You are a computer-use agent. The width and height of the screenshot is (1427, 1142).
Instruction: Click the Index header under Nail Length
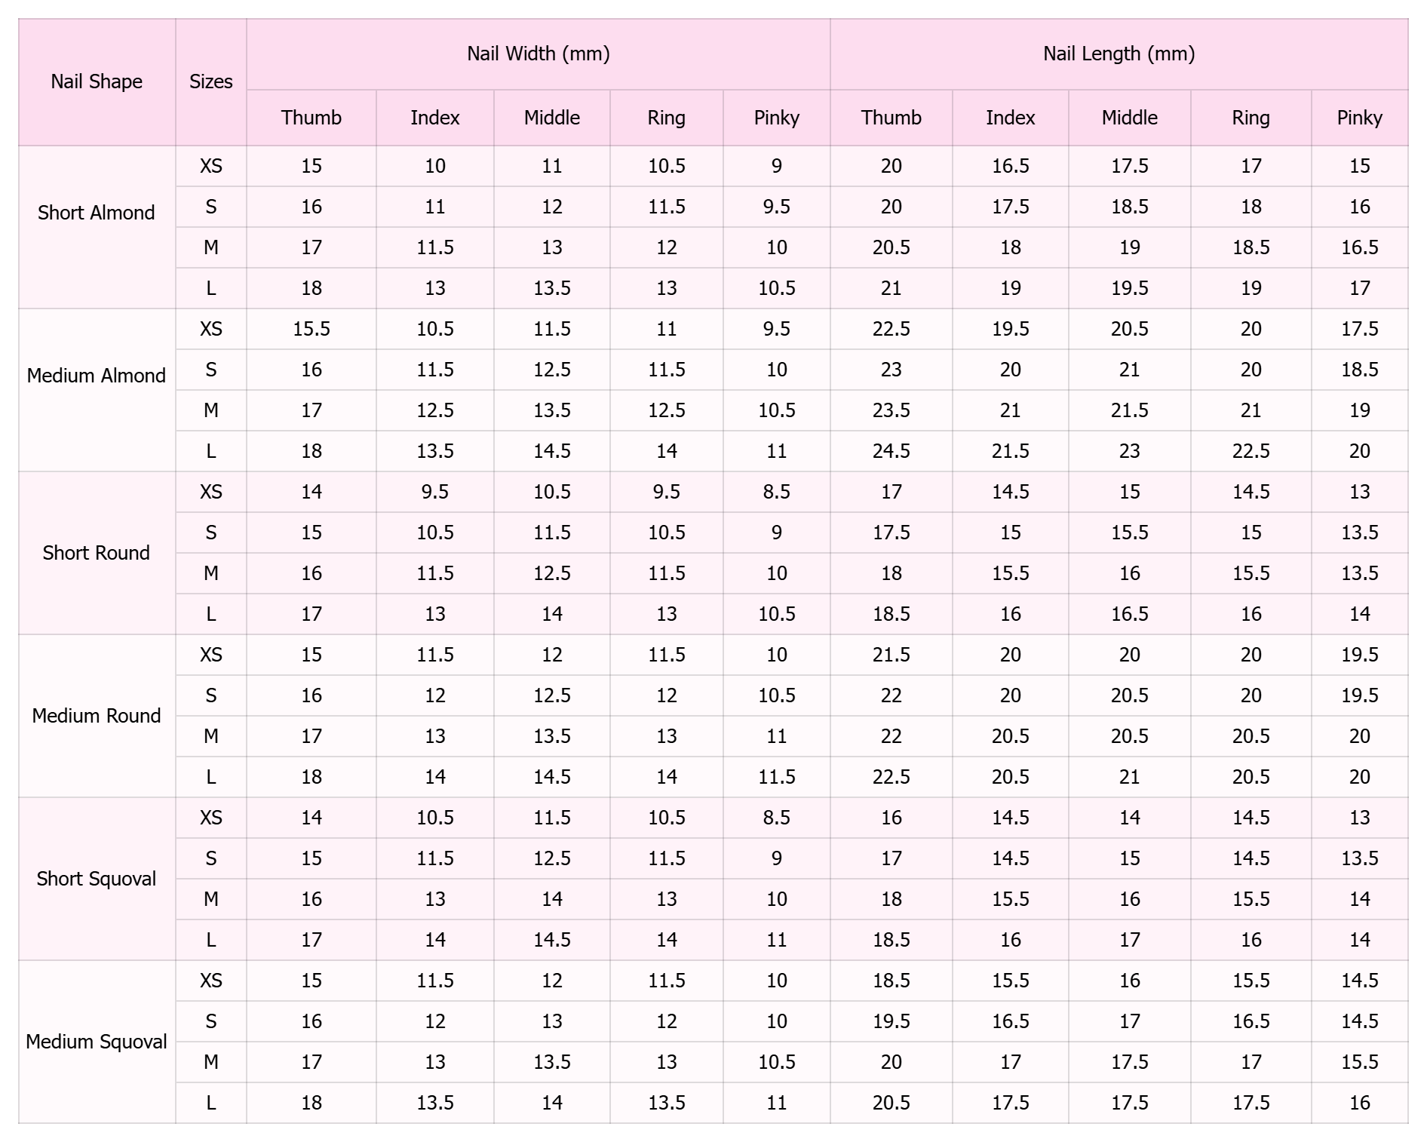coord(1010,118)
